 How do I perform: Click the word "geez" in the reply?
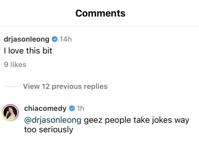pyautogui.click(x=93, y=120)
